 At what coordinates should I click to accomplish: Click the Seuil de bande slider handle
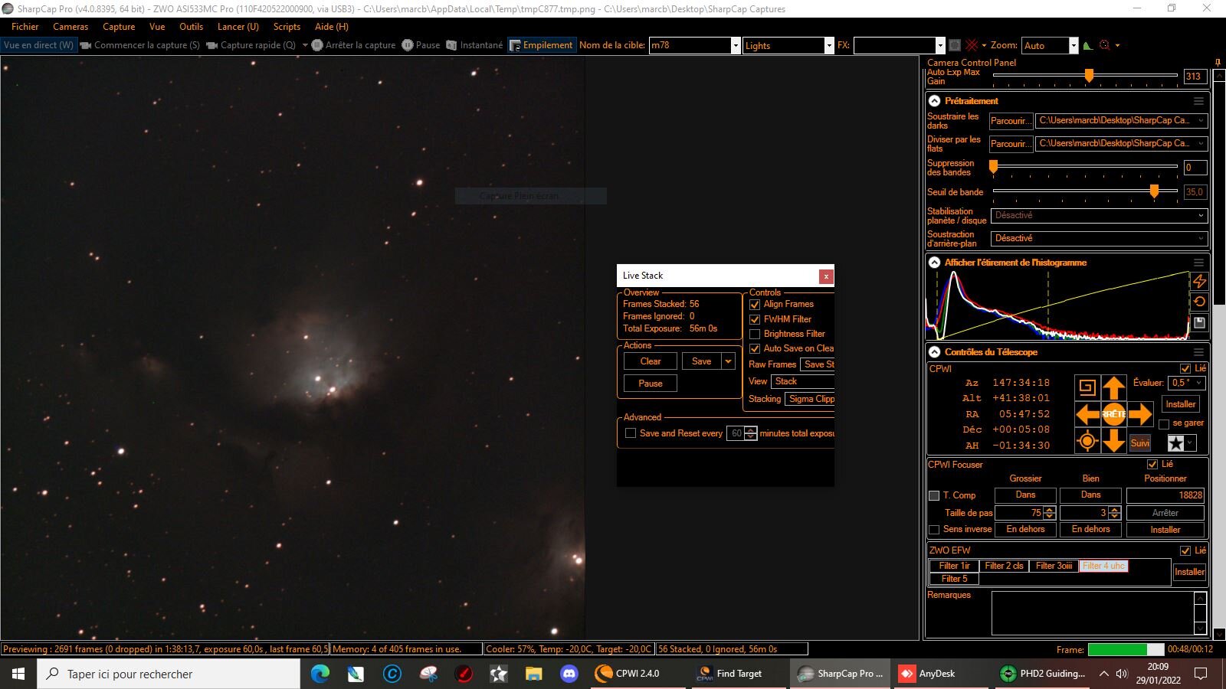(x=1154, y=191)
